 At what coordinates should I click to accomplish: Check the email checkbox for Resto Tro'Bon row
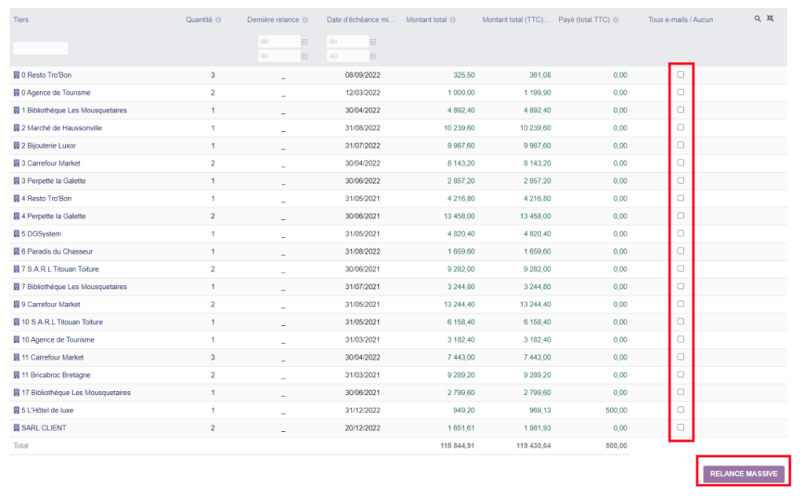pos(682,75)
